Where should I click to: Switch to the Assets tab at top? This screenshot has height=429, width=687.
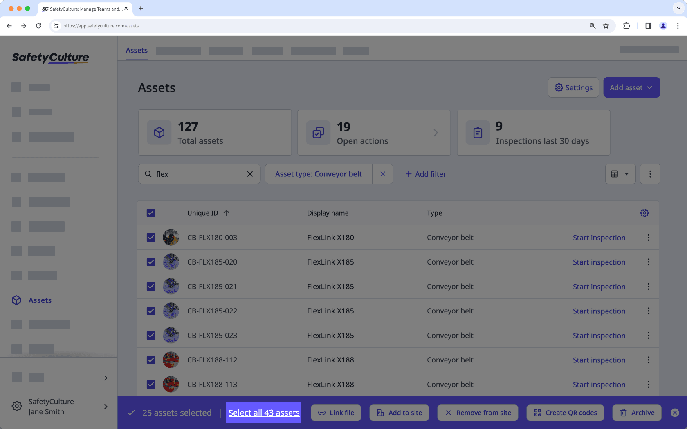(136, 50)
